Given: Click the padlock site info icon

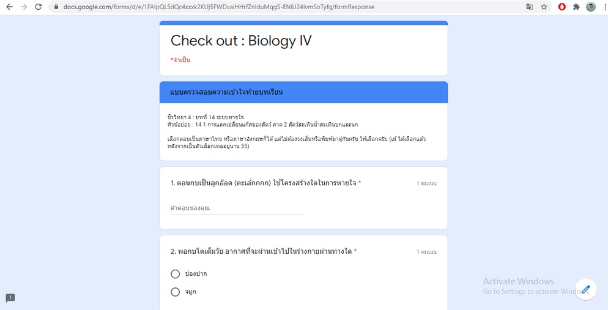Looking at the screenshot, I should click(57, 7).
